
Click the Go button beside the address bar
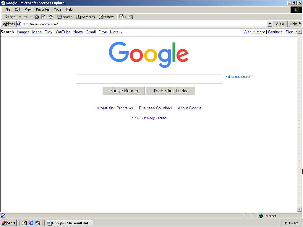pos(280,24)
